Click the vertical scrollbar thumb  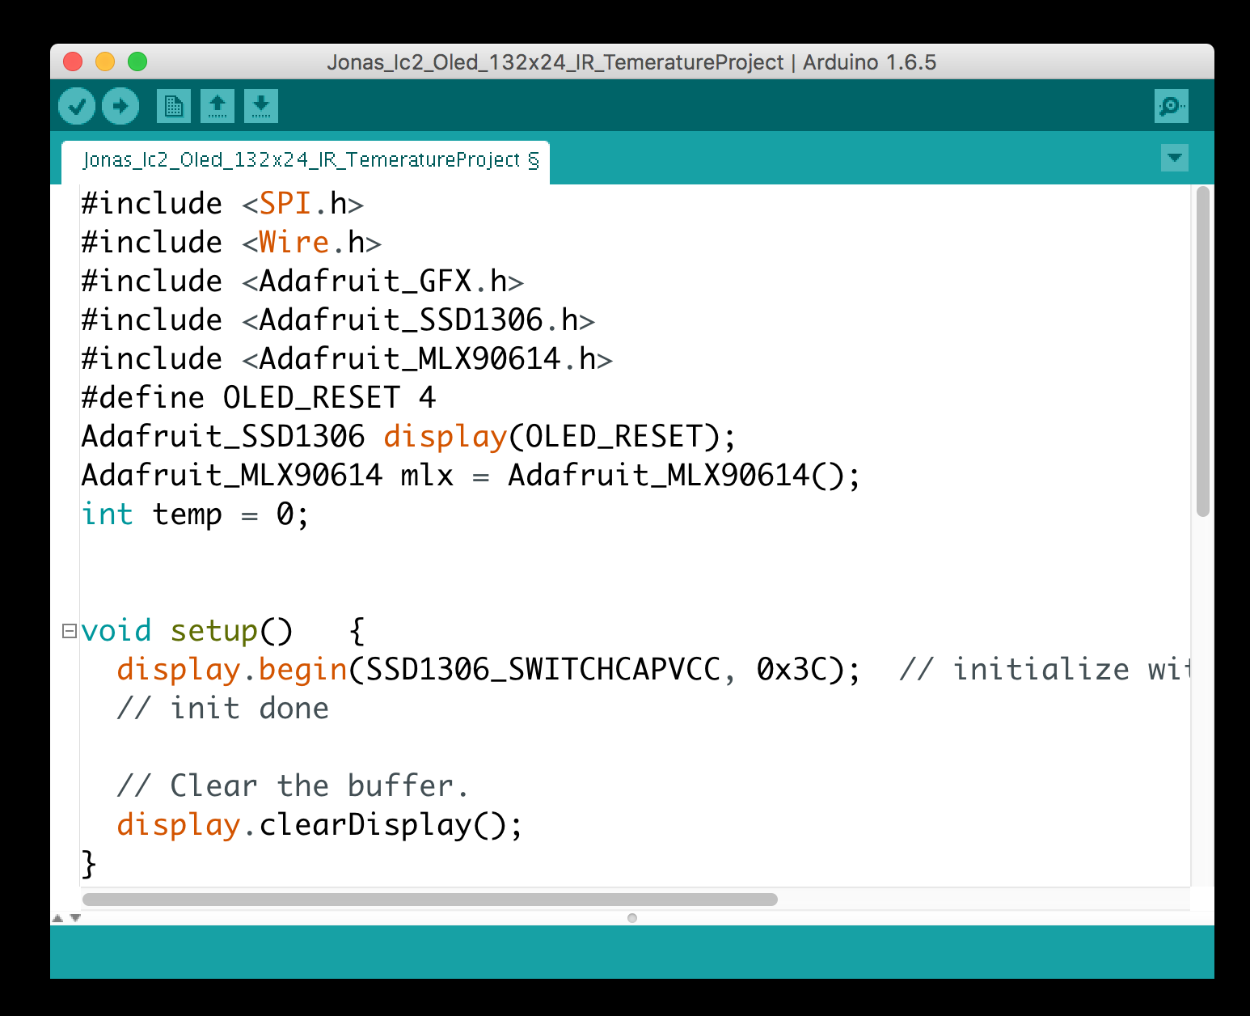1203,351
